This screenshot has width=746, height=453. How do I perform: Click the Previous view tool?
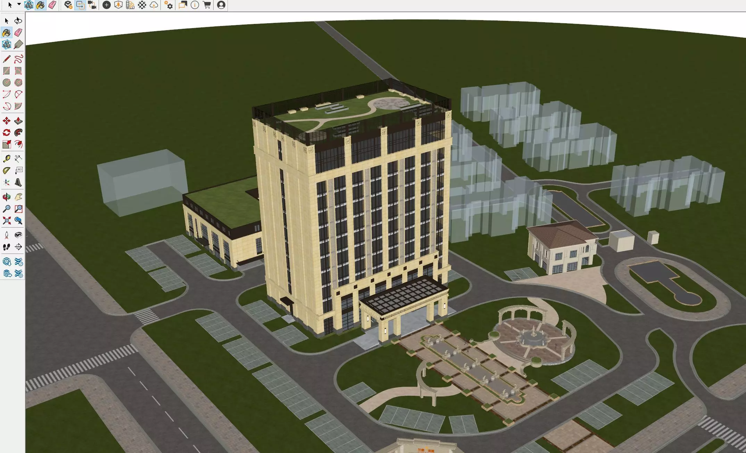18,221
